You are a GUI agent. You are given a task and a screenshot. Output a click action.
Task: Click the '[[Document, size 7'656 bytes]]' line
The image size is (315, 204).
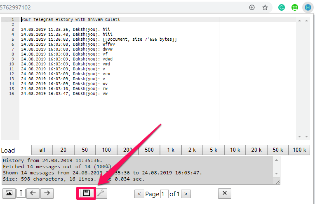(x=99, y=39)
